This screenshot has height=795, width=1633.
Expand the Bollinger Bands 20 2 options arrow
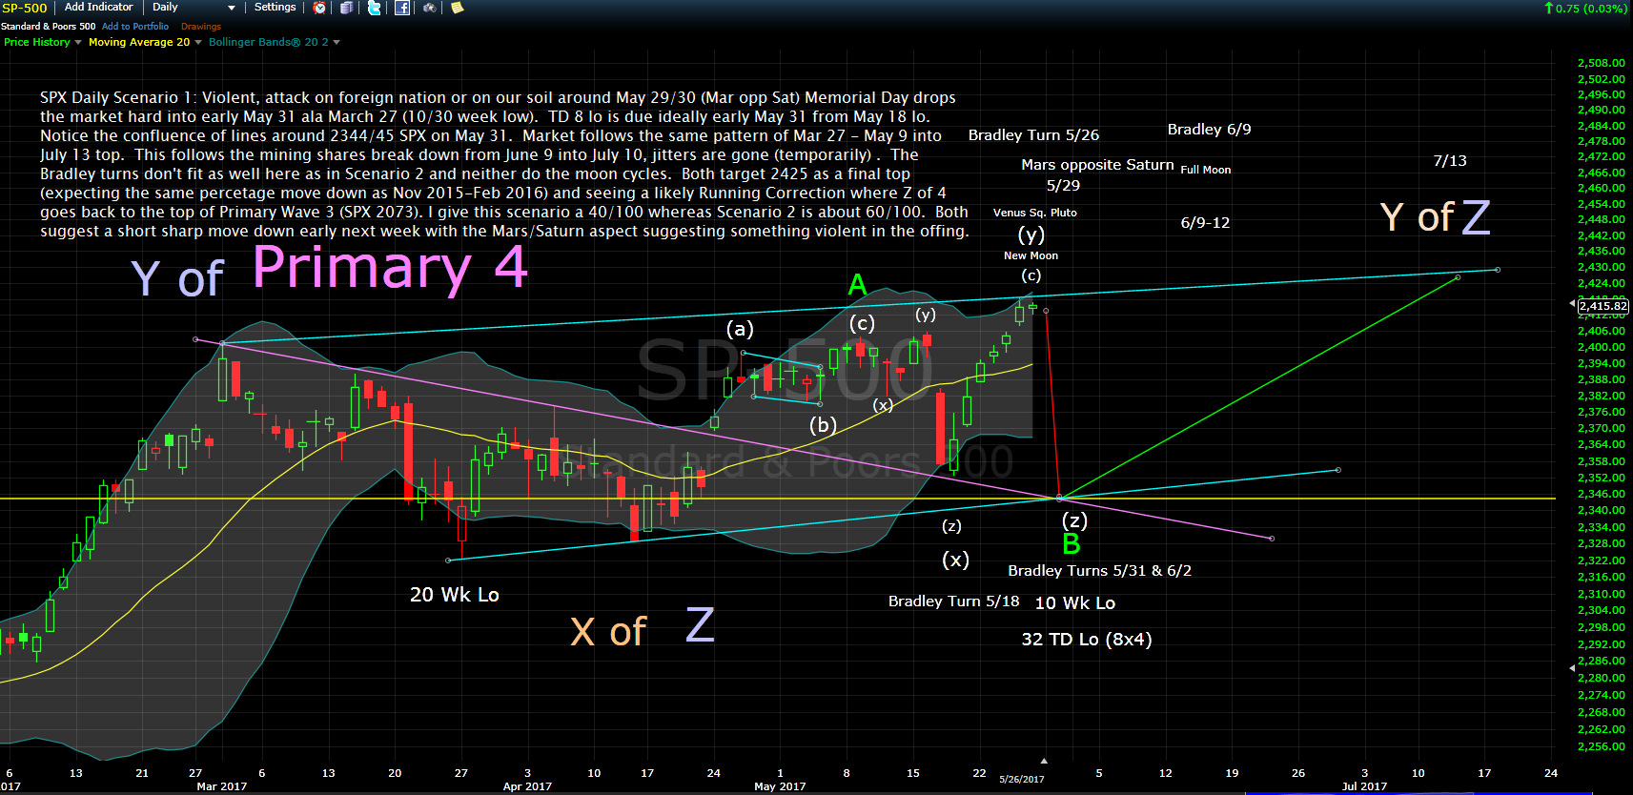click(337, 42)
